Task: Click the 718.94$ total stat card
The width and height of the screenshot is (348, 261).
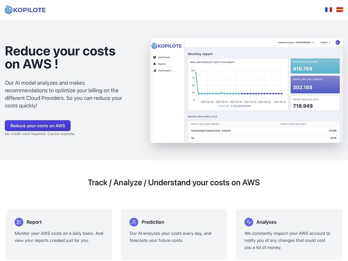Action: coord(315,103)
